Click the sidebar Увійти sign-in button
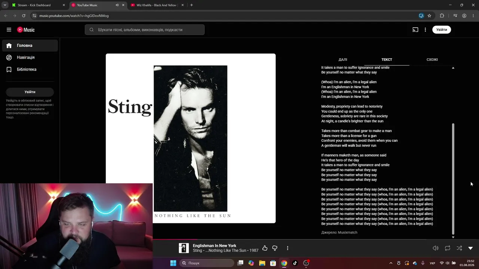This screenshot has width=479, height=269. tap(30, 92)
